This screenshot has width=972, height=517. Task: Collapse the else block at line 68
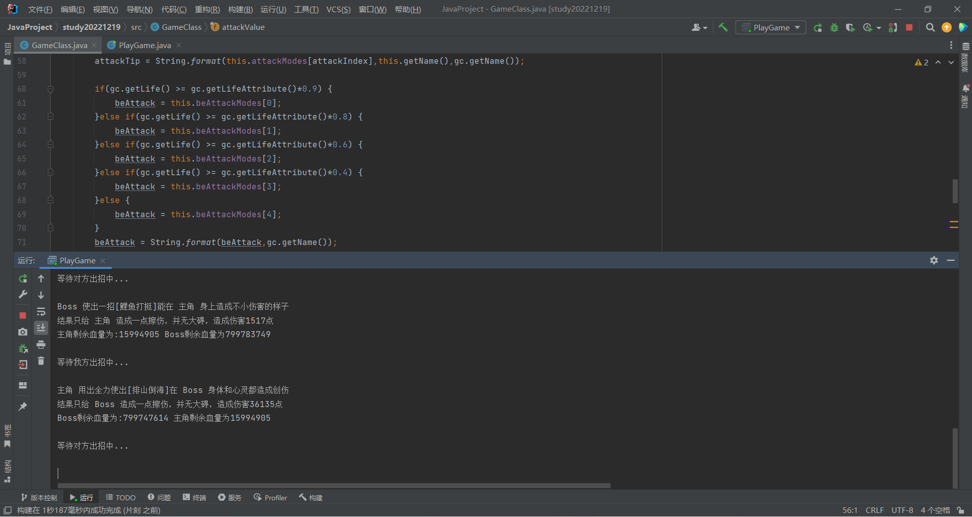[x=51, y=201]
